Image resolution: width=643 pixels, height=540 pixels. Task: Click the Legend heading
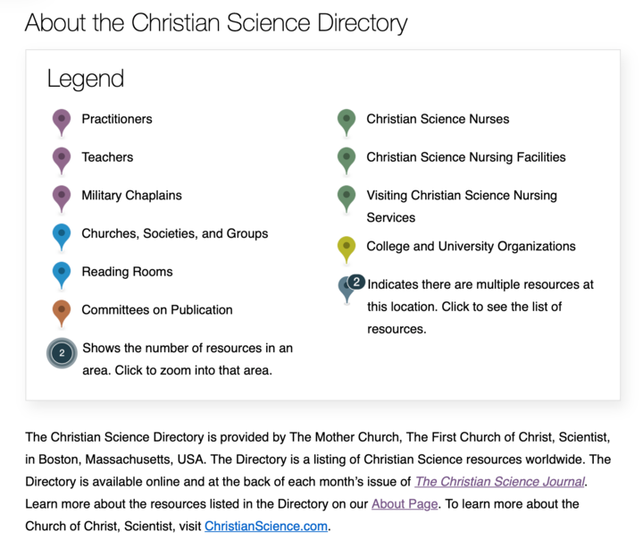86,79
